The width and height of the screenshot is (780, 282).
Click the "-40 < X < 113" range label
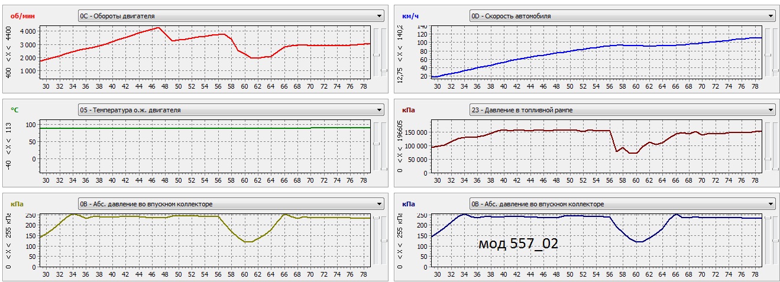8,146
